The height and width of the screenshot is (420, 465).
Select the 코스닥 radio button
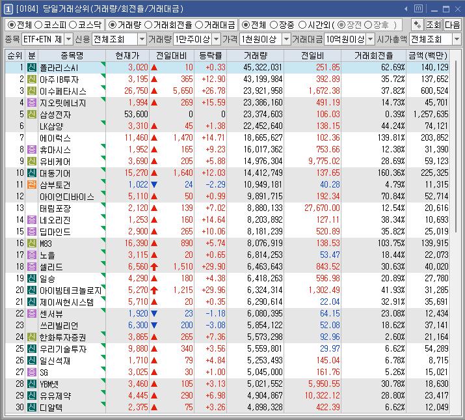coord(73,25)
